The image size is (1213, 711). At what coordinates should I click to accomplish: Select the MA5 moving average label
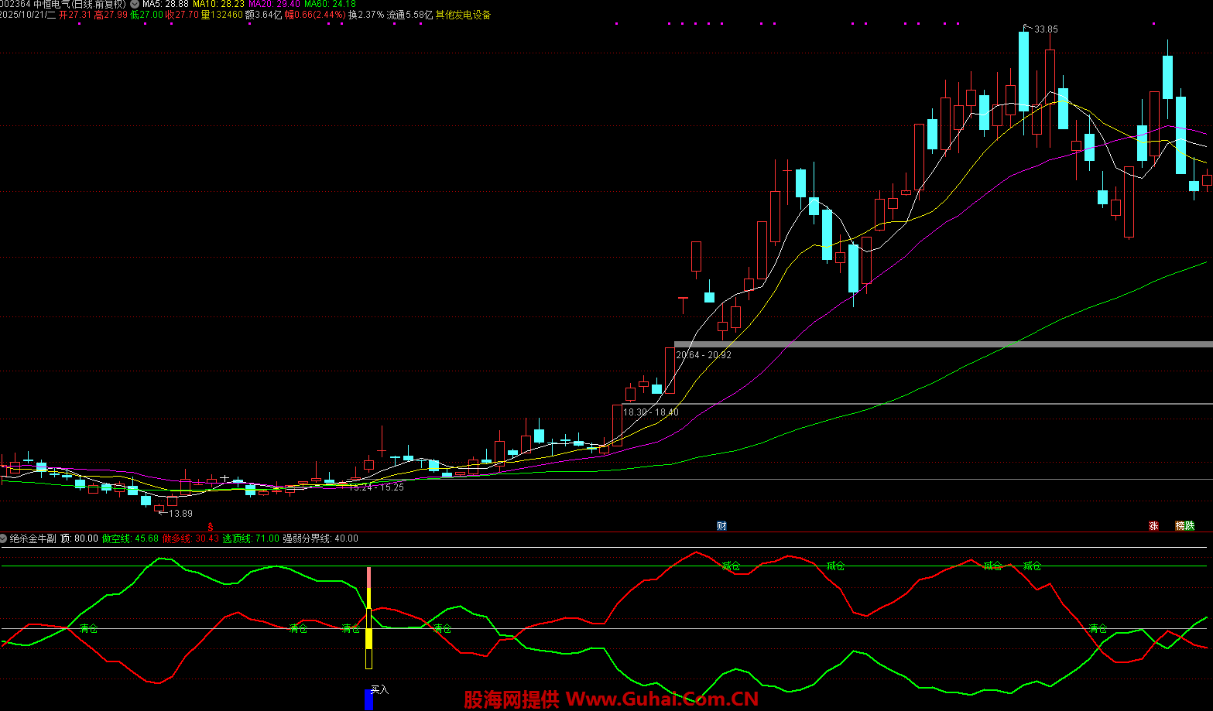pyautogui.click(x=165, y=4)
